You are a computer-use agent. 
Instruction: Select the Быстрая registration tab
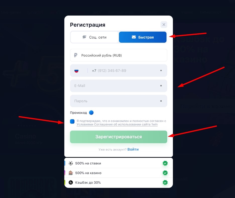tap(143, 37)
